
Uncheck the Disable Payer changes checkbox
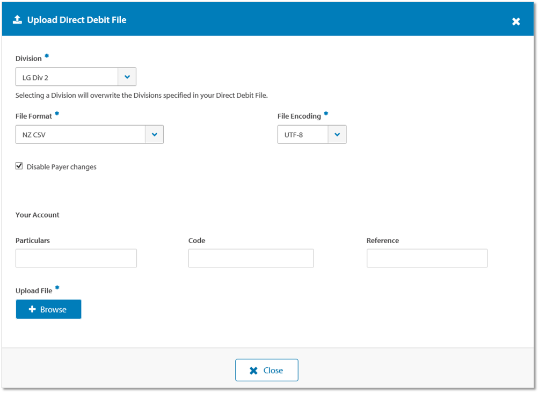click(x=19, y=166)
